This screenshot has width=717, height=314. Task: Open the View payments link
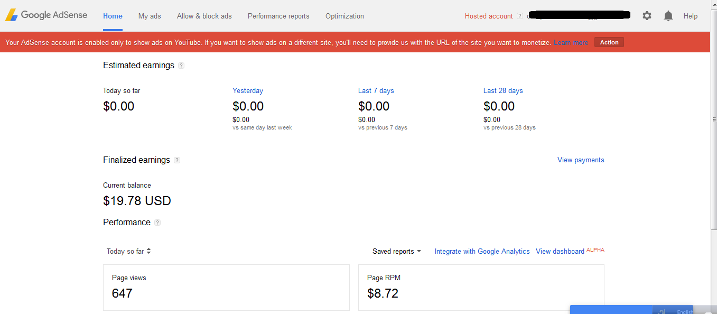(x=581, y=160)
